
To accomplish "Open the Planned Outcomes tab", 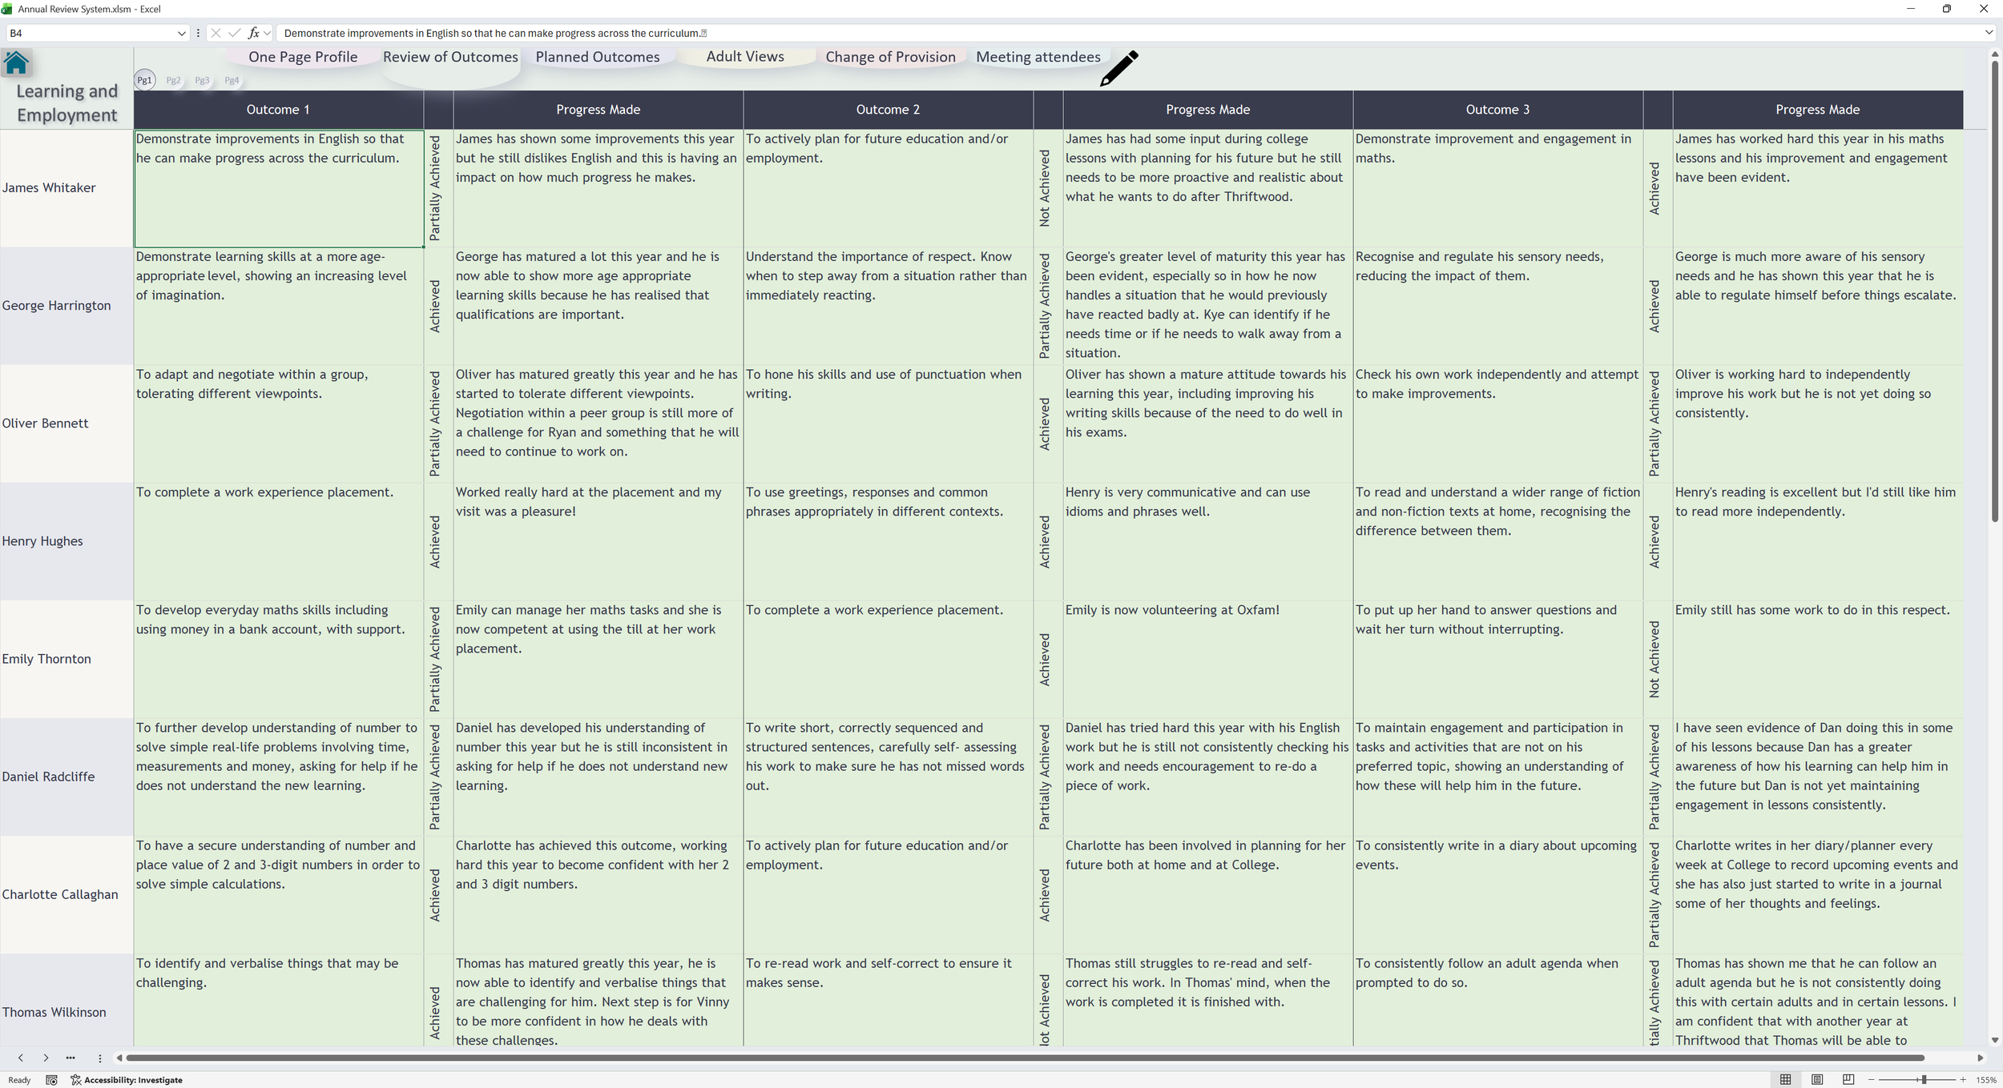I will click(x=598, y=57).
